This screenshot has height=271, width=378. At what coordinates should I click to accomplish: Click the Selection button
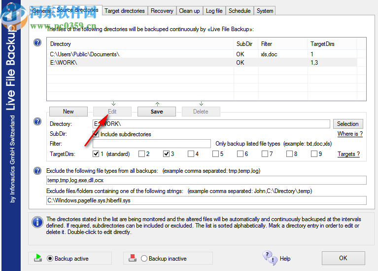348,124
